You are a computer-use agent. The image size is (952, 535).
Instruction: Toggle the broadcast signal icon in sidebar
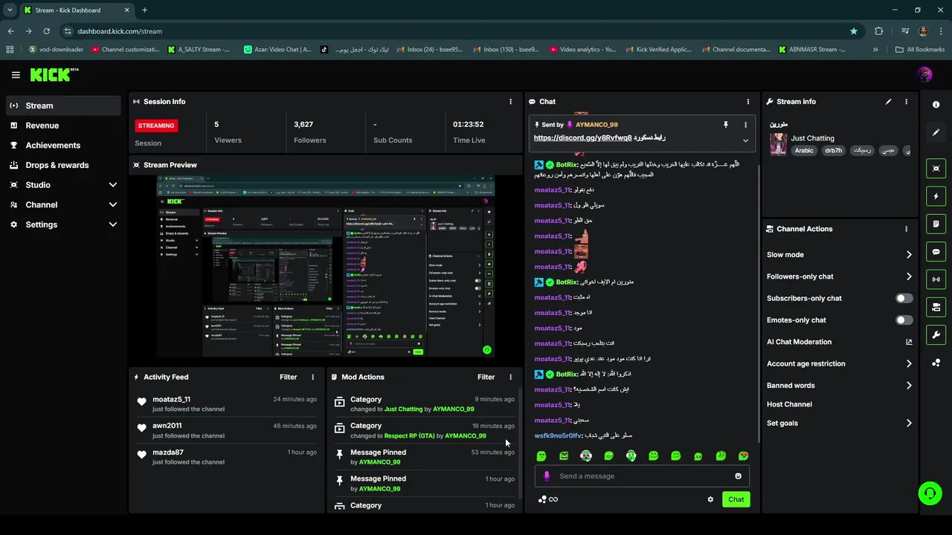coord(936,279)
